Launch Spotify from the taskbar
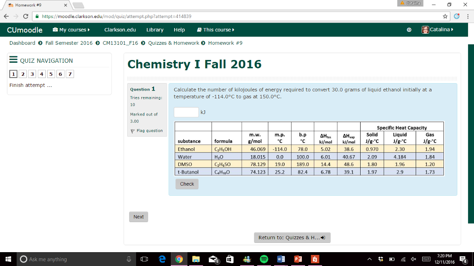This screenshot has width=474, height=266. [264, 259]
